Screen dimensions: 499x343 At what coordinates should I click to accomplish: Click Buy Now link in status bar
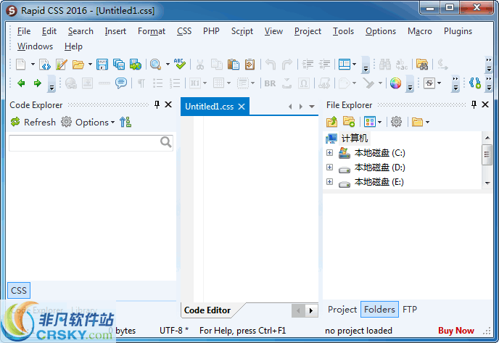(x=456, y=331)
